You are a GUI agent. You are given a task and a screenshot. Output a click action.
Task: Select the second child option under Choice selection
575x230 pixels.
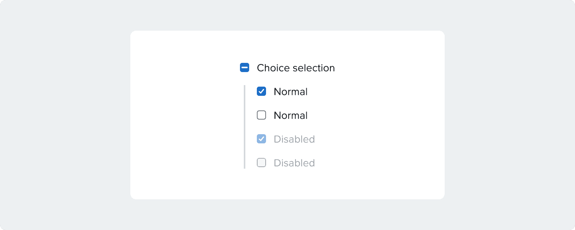[261, 115]
